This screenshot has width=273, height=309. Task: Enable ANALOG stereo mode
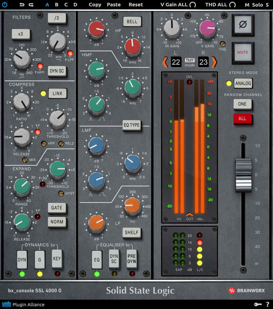[243, 83]
